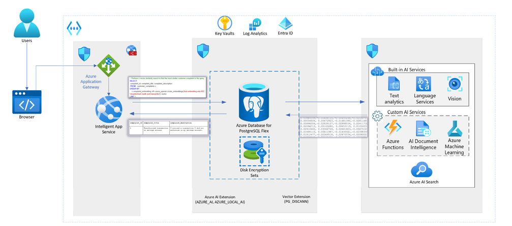
Task: Select the small web app firewall icon
Action: (x=131, y=50)
